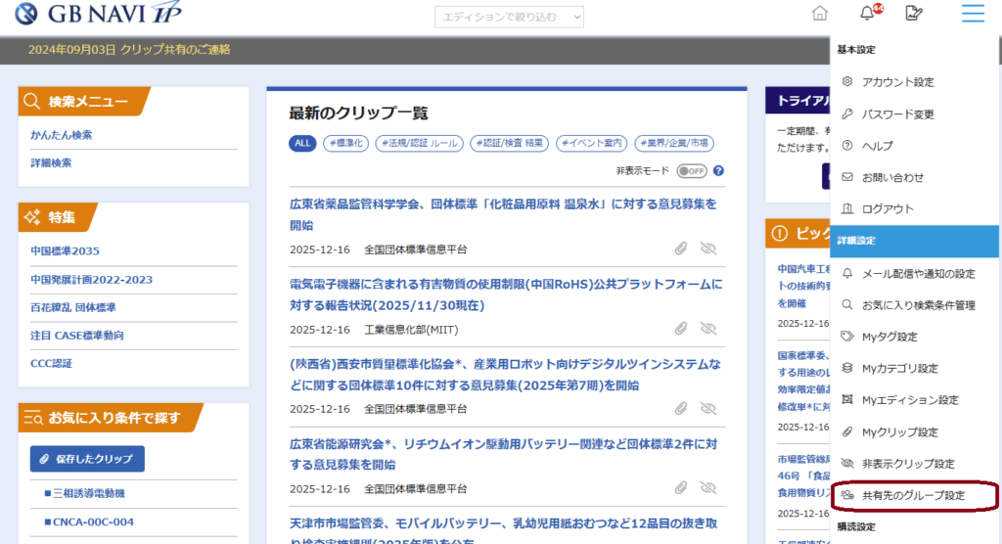Open the notifications bell icon
This screenshot has height=544, width=1002.
coord(867,14)
